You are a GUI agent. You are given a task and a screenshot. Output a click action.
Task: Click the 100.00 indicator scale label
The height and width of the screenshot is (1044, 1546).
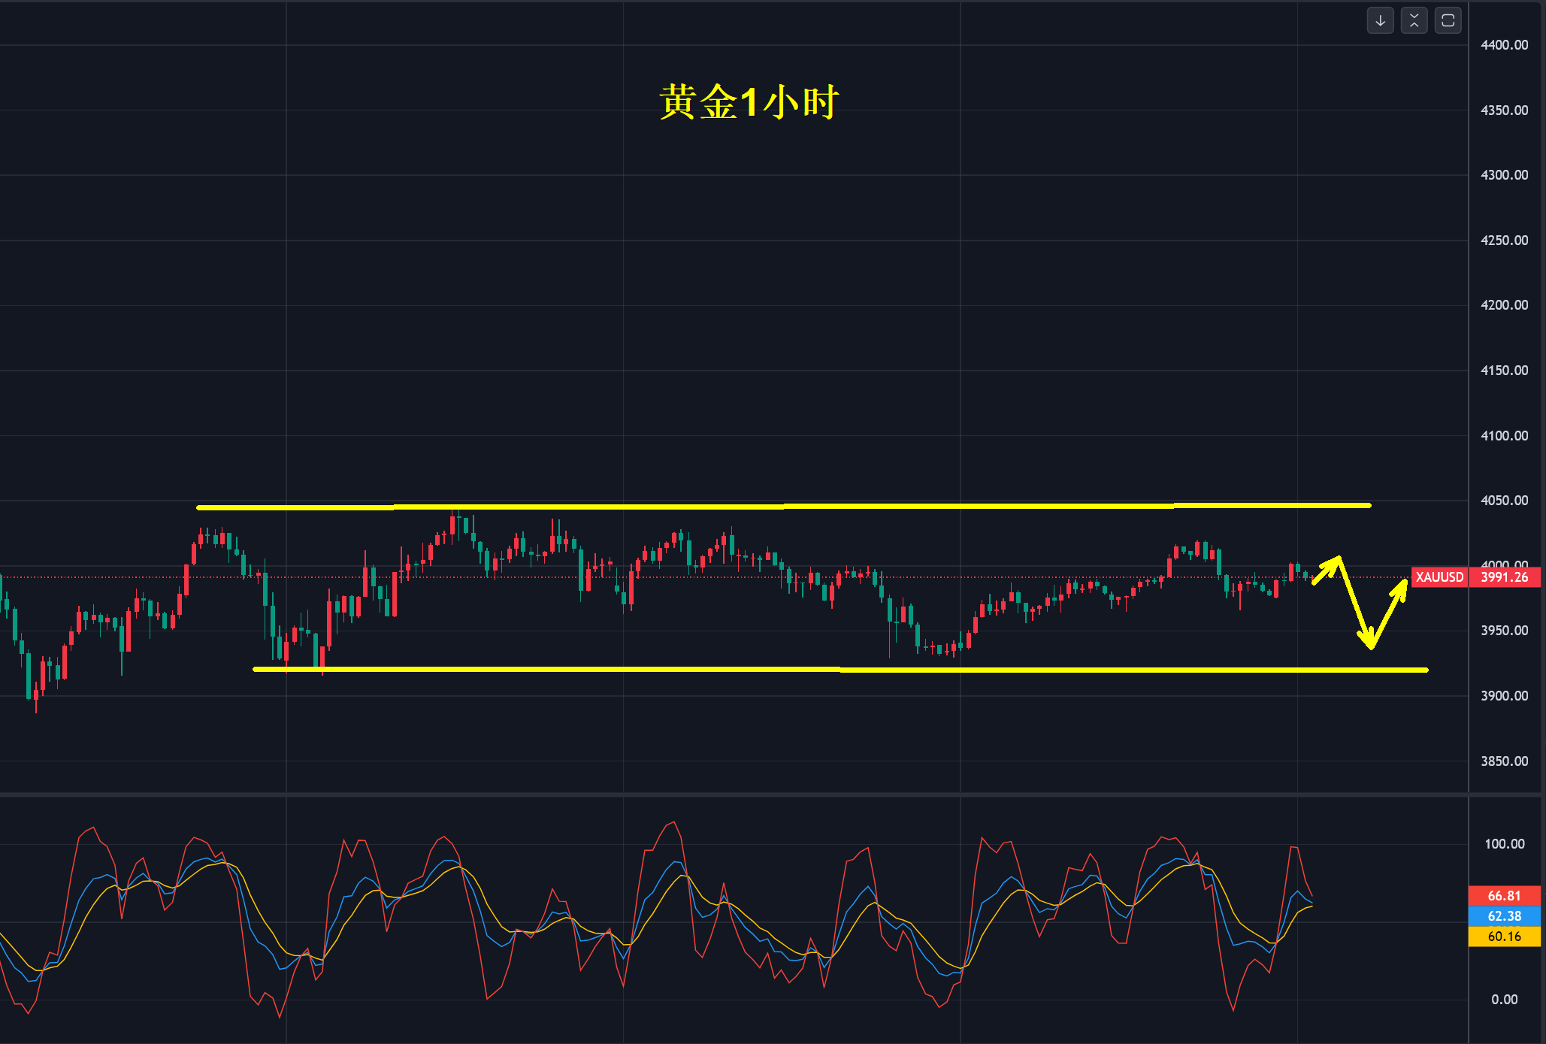tap(1504, 844)
